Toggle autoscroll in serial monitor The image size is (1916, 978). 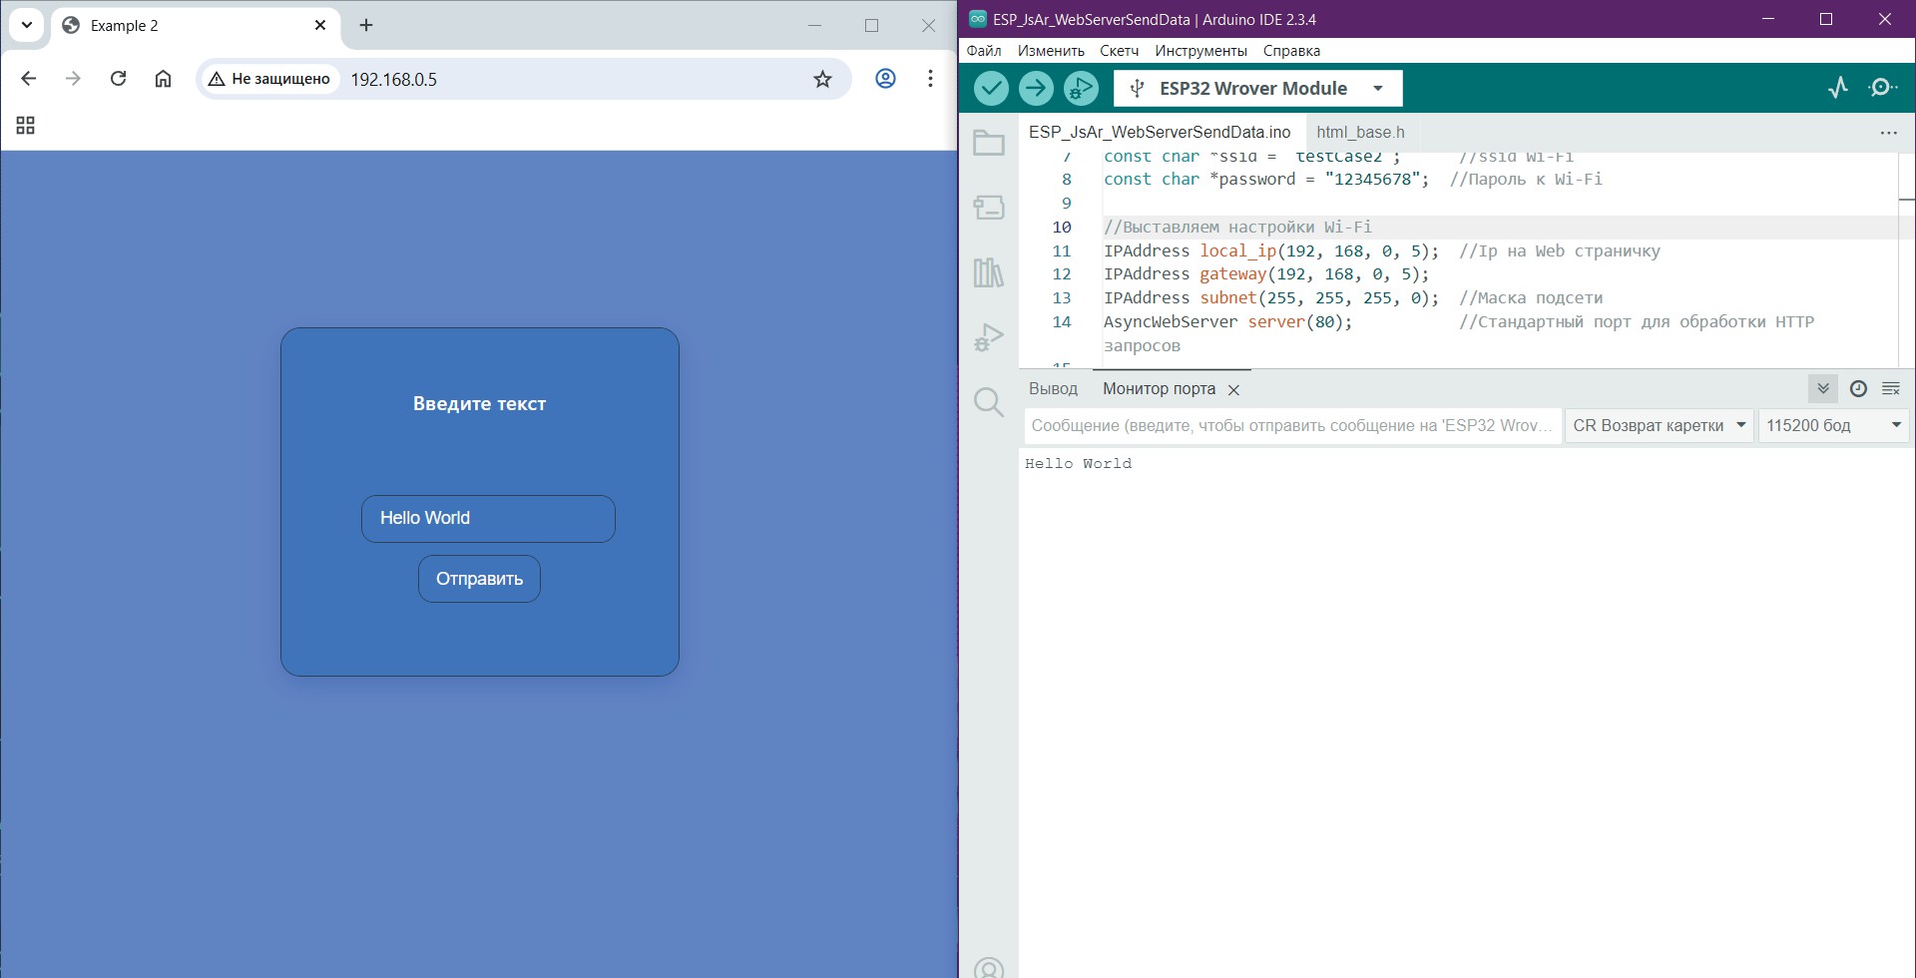tap(1823, 389)
